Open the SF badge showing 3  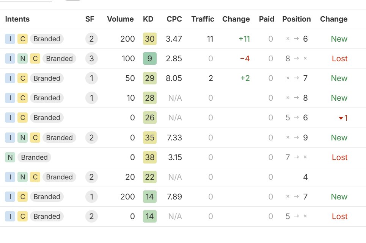[91, 59]
